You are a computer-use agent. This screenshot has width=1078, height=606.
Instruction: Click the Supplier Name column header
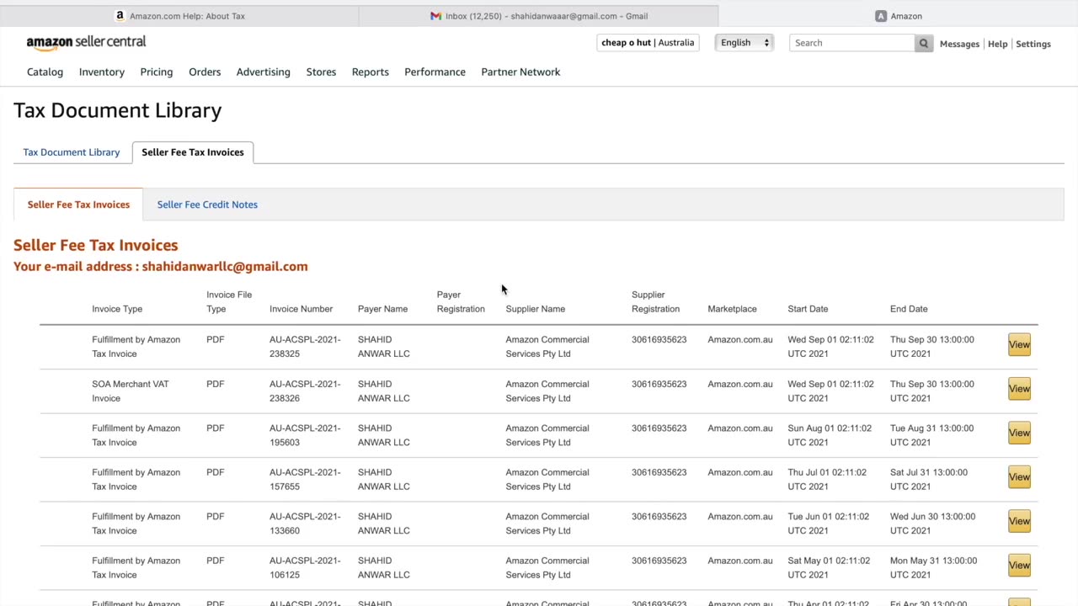535,309
